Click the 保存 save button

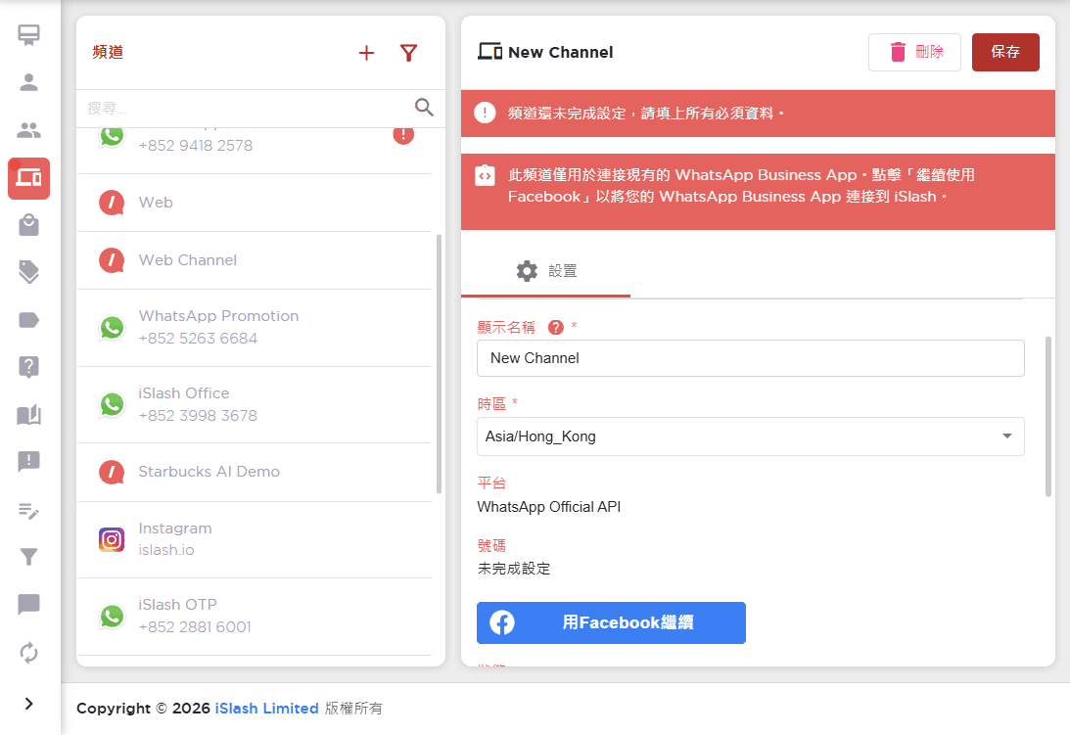1005,52
